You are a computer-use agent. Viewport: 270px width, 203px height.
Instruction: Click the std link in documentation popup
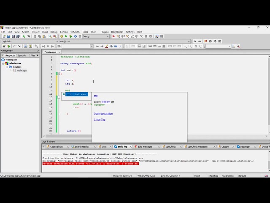96,96
